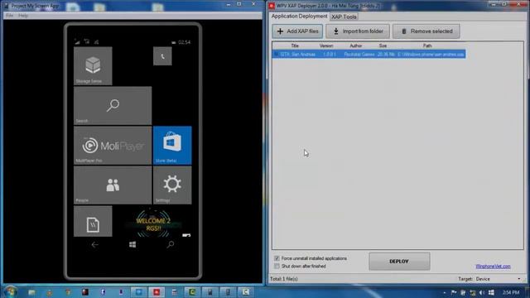Click the Windows logo tray icon
This screenshot has width=530, height=298.
pos(491,292)
